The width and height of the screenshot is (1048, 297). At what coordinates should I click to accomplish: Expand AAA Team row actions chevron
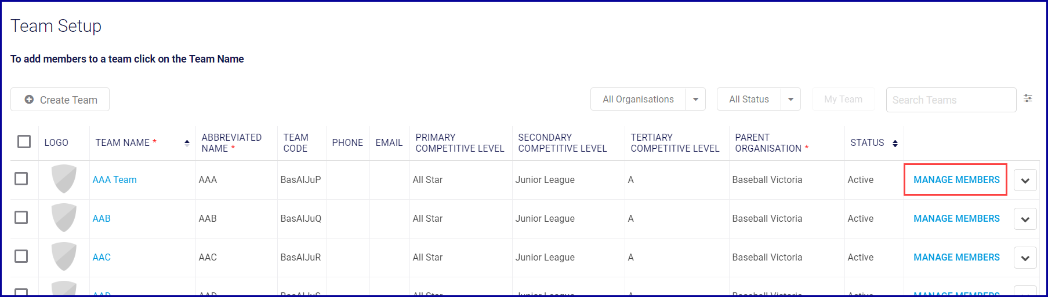tap(1025, 181)
